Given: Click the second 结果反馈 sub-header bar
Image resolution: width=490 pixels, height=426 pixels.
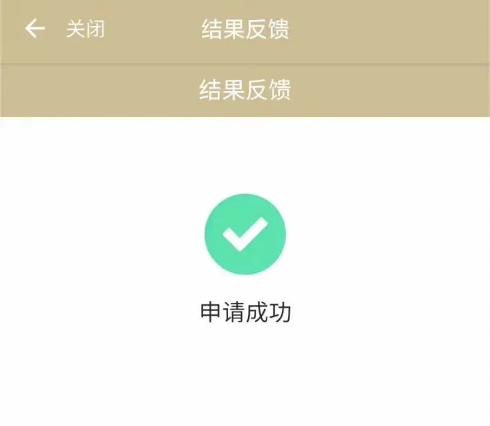Looking at the screenshot, I should (245, 90).
